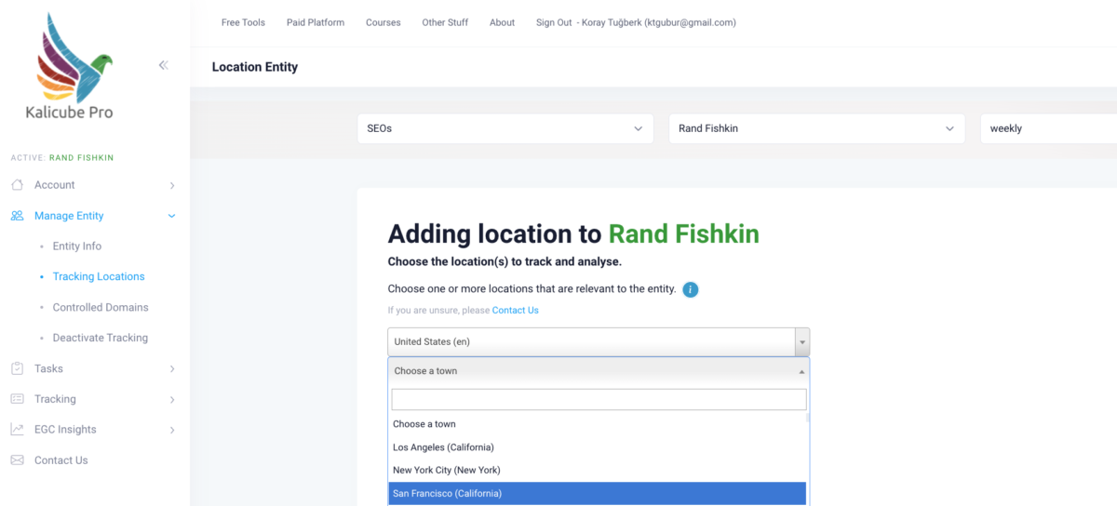Viewport: 1117px width, 506px height.
Task: Expand the EGC Insights menu chevron
Action: [172, 430]
